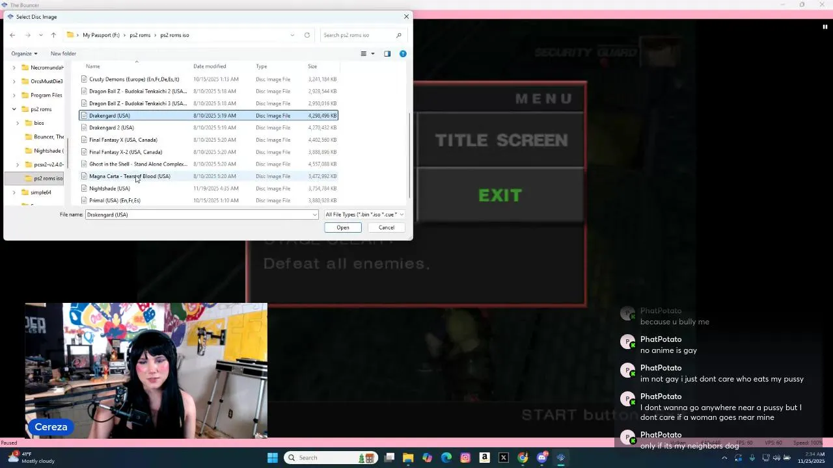833x468 pixels.
Task: Select Primal (USA) (En,Fr,Es) file
Action: [208, 201]
